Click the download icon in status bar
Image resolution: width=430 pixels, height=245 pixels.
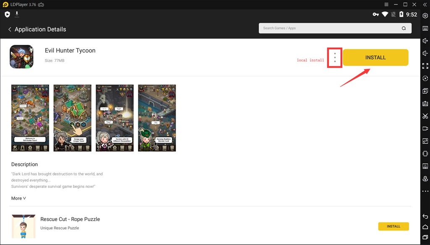(17, 14)
